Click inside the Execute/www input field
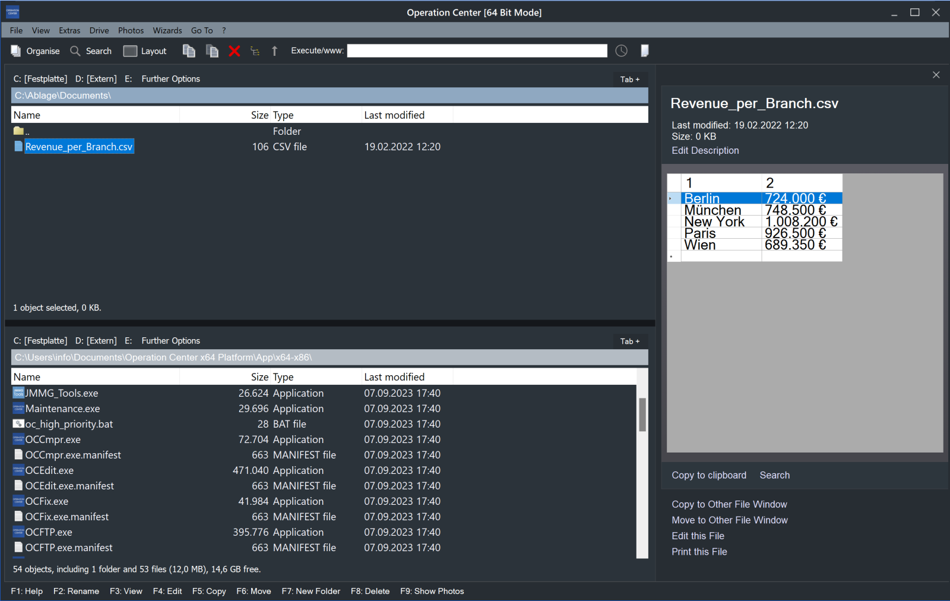This screenshot has width=950, height=601. tap(477, 51)
